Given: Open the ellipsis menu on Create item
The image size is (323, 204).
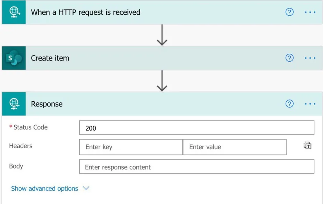Looking at the screenshot, I should pyautogui.click(x=310, y=58).
